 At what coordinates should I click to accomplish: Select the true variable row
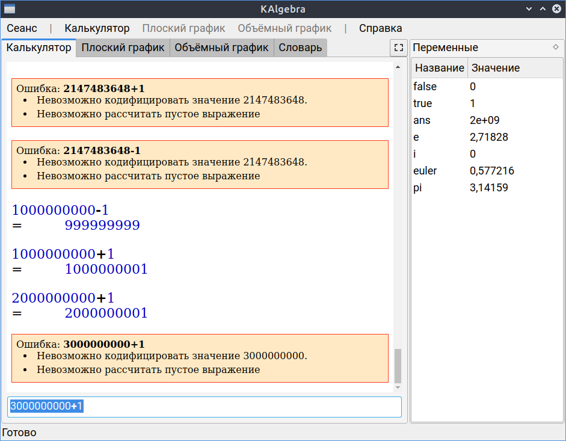(487, 103)
